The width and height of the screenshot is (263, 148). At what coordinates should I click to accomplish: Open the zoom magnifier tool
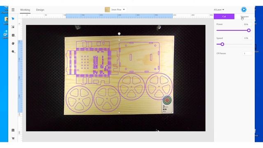[13, 52]
